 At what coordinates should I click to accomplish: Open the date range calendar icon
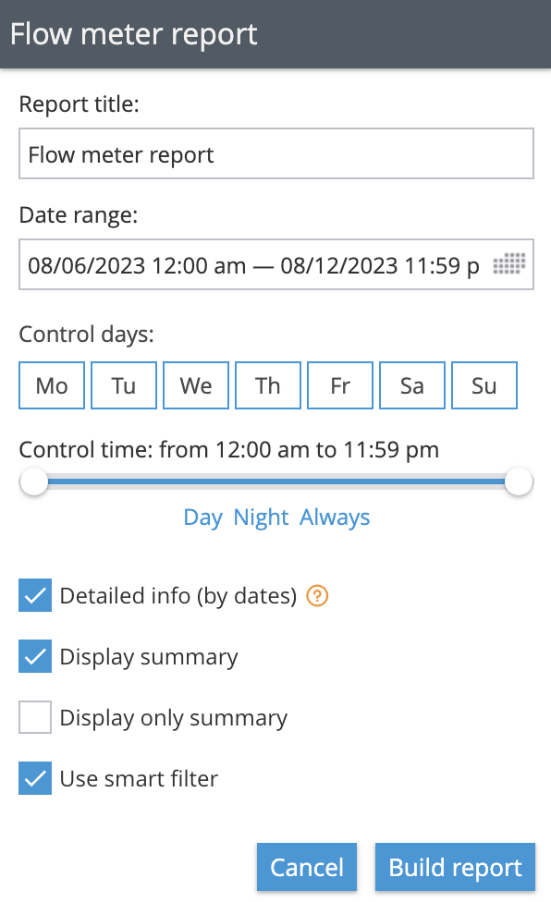[x=509, y=264]
